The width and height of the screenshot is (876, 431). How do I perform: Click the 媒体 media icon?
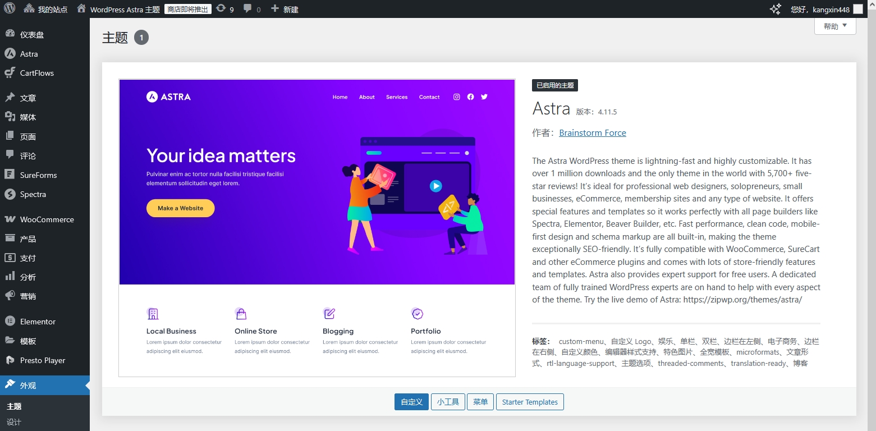[10, 117]
